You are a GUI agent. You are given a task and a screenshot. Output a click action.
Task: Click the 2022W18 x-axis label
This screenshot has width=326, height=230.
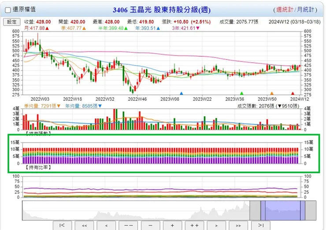72,99
